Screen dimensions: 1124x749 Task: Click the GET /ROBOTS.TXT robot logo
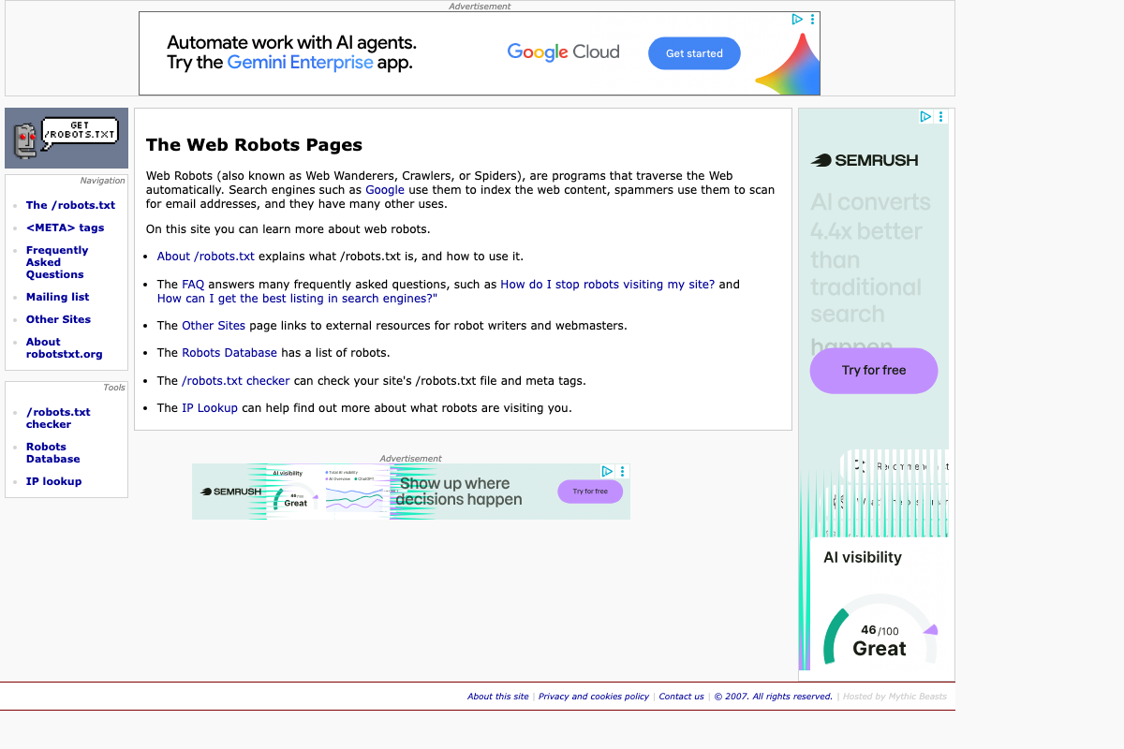(67, 138)
